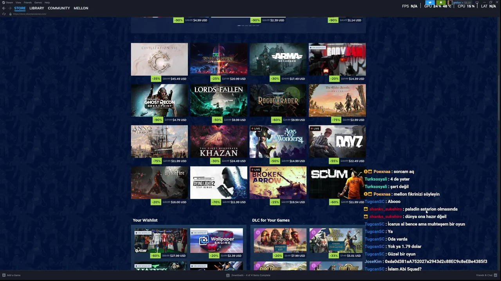Open Lords of the Fallen tile
This screenshot has width=501, height=281.
[218, 100]
